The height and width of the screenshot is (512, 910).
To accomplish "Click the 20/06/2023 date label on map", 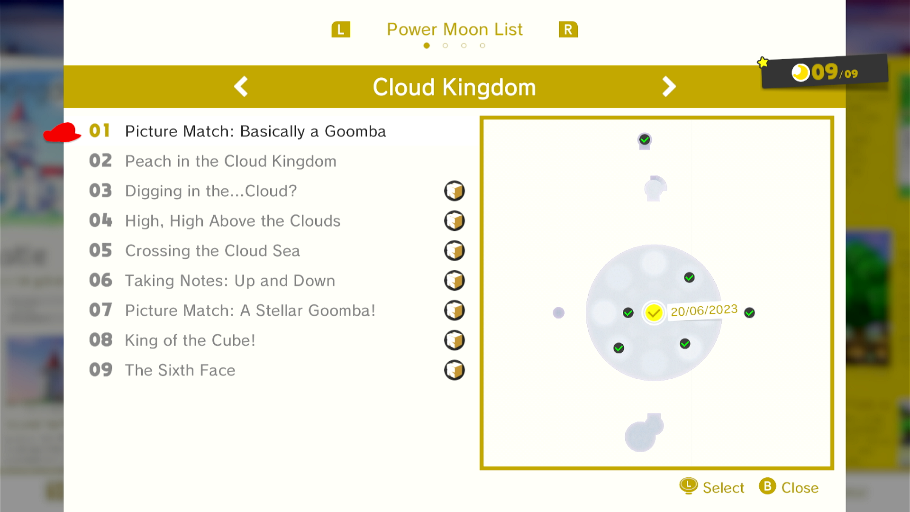I will point(704,311).
